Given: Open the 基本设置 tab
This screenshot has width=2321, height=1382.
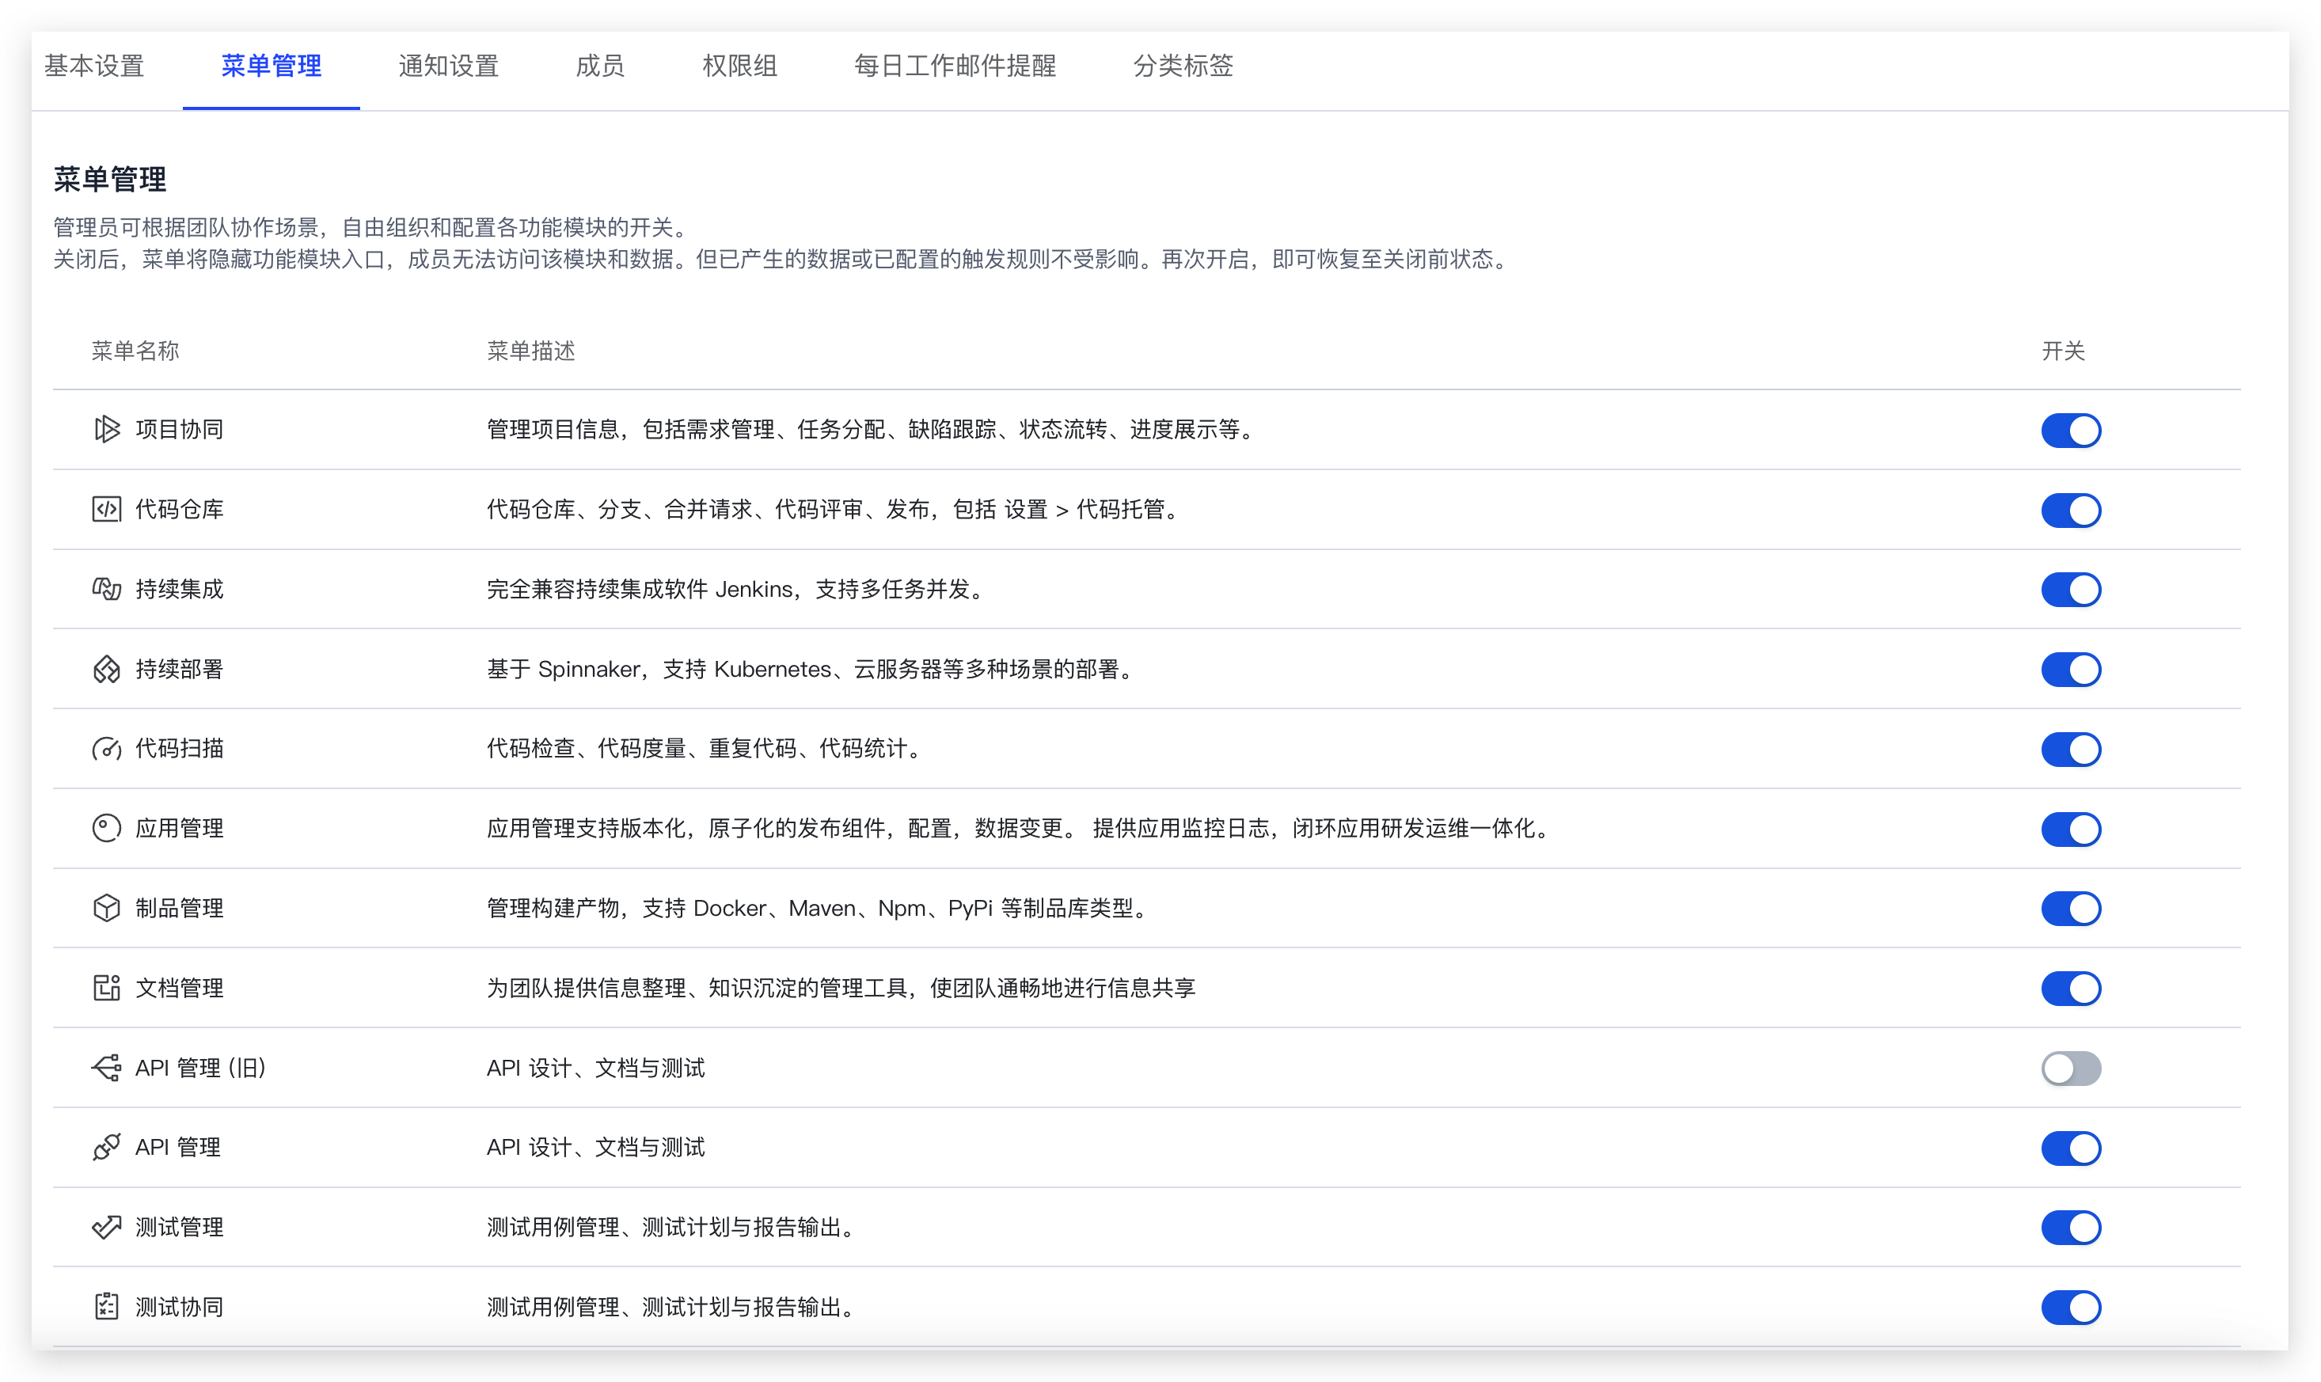Looking at the screenshot, I should pos(94,65).
